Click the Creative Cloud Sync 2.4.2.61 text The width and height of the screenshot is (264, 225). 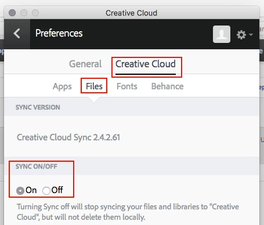[x=68, y=137]
